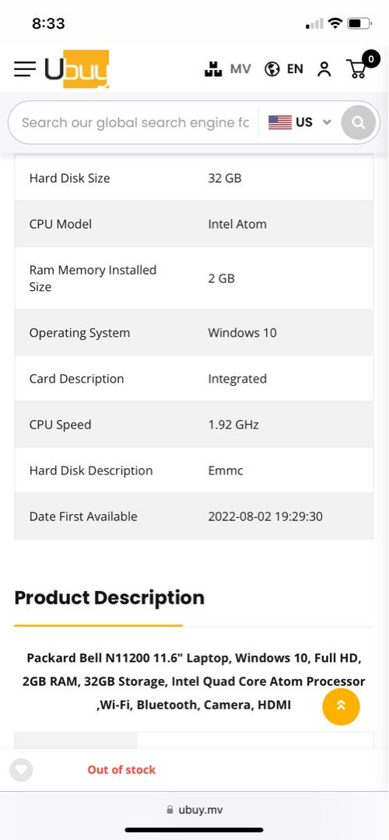Open the user account icon
Viewport: 389px width, 840px height.
click(x=324, y=69)
